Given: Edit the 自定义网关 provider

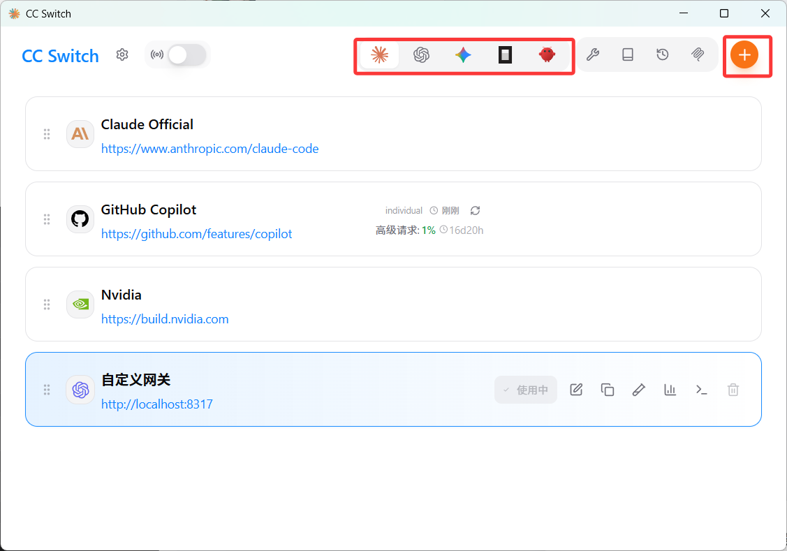Looking at the screenshot, I should click(x=576, y=390).
